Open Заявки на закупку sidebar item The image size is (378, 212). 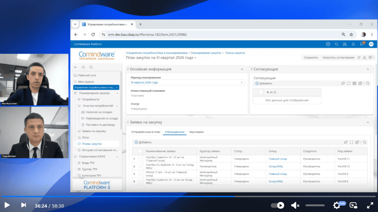(x=94, y=131)
